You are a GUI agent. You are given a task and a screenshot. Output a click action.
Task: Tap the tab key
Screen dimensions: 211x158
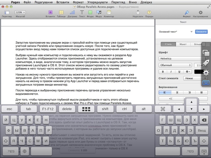click(x=29, y=109)
